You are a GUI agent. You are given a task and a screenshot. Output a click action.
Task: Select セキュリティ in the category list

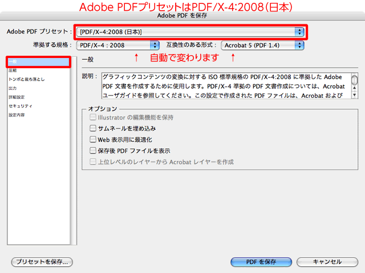39,106
